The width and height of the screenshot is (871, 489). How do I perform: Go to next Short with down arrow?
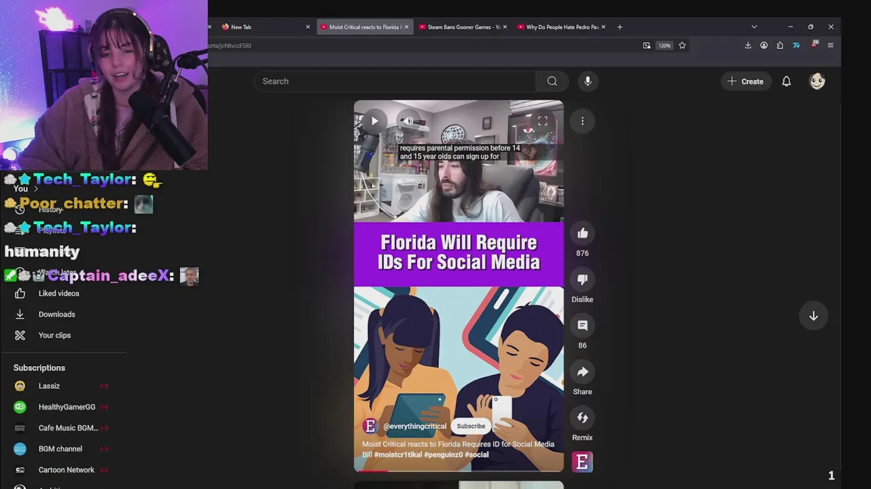click(813, 316)
